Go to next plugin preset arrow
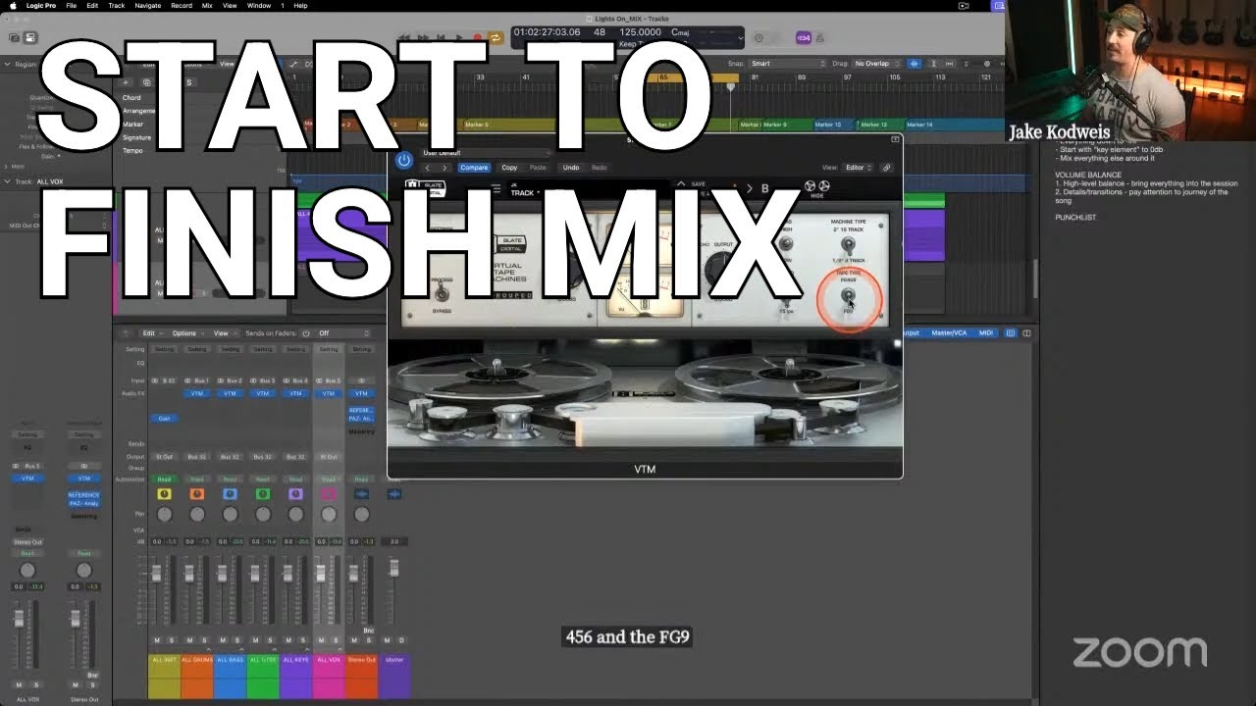The image size is (1256, 706). (x=445, y=168)
